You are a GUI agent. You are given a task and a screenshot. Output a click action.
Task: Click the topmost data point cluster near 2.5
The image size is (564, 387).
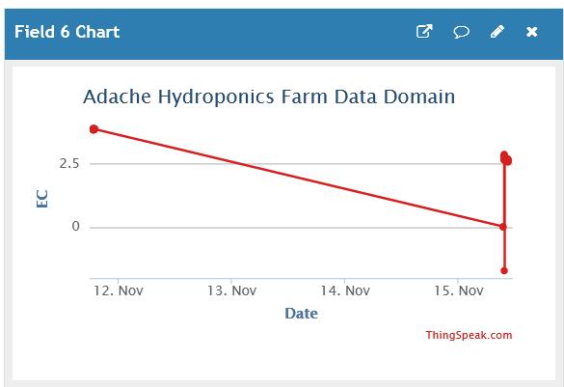point(506,158)
